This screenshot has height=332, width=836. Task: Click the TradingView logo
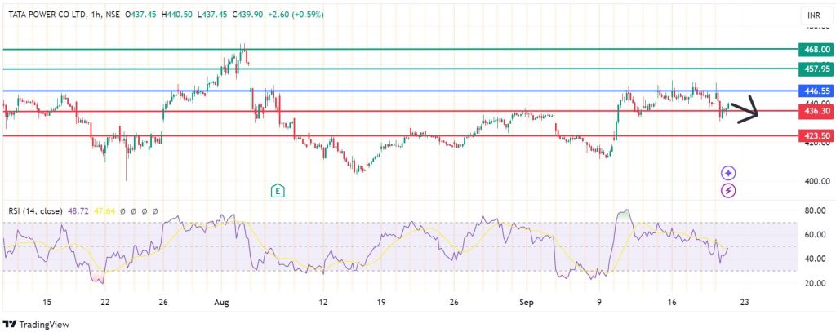point(36,324)
